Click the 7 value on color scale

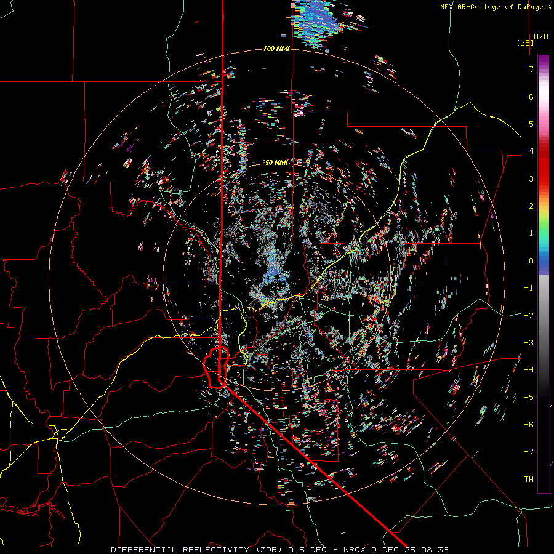(531, 69)
